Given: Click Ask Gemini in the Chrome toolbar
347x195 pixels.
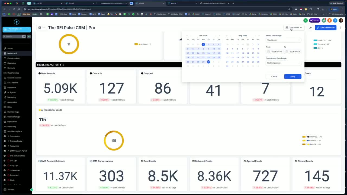Looking at the screenshot, I should (x=336, y=3).
